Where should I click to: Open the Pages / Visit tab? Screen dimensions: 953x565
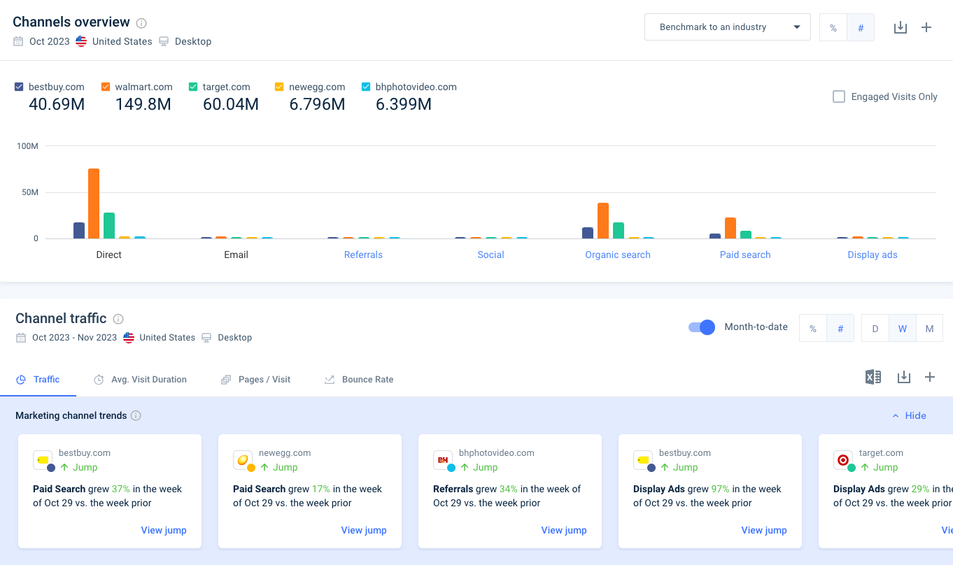pos(256,380)
